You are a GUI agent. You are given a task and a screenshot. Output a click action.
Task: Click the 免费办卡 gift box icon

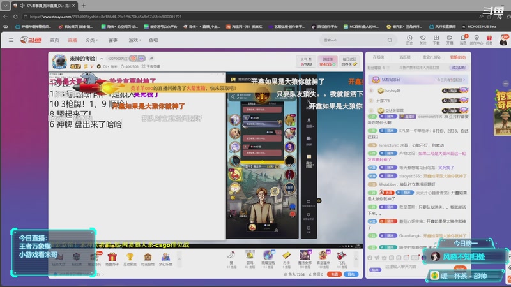pos(112,260)
